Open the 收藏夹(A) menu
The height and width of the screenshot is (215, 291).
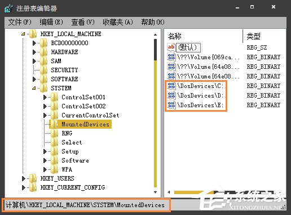tap(118, 22)
